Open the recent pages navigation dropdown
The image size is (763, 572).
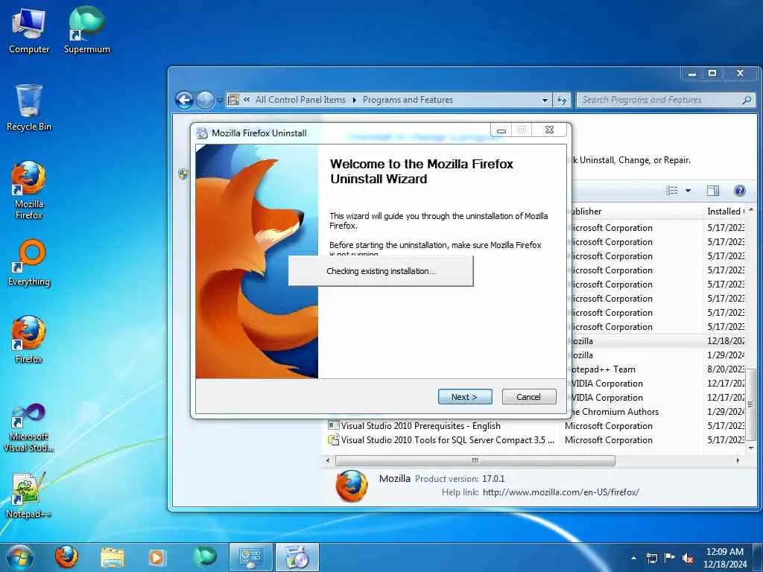click(220, 101)
